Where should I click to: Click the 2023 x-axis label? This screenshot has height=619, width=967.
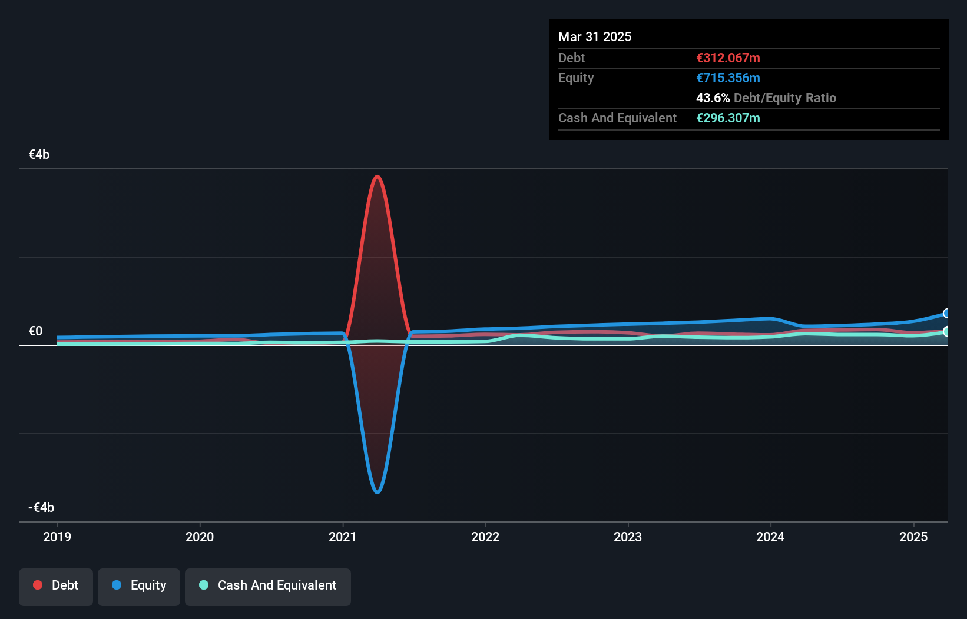click(628, 537)
